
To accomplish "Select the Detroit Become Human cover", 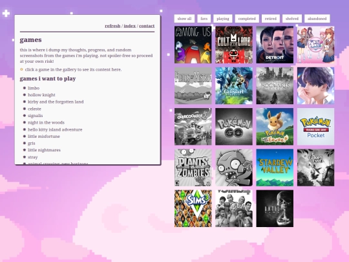I will (275, 45).
